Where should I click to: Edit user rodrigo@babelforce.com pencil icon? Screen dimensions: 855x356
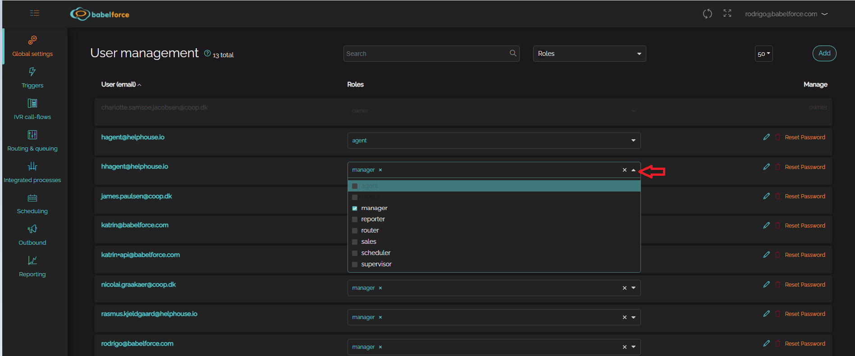[x=767, y=343]
